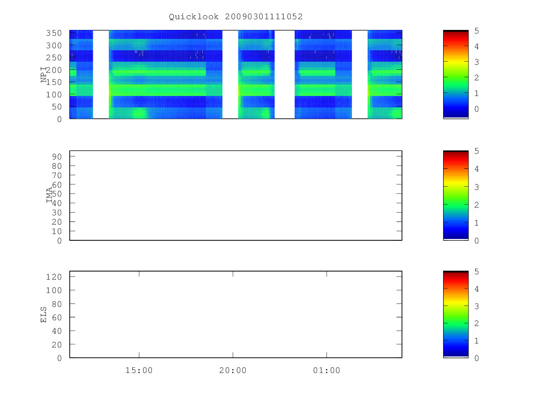Click the 80 tick on ELS axis

57,304
